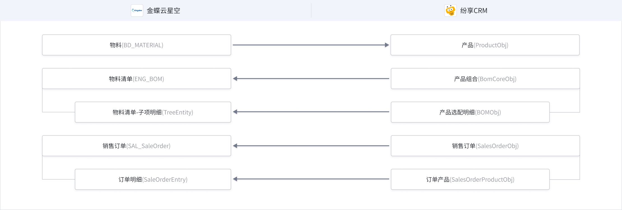The width and height of the screenshot is (622, 210).
Task: Select 物料清单-子项明细(TreeEntity) child box
Action: (x=153, y=112)
